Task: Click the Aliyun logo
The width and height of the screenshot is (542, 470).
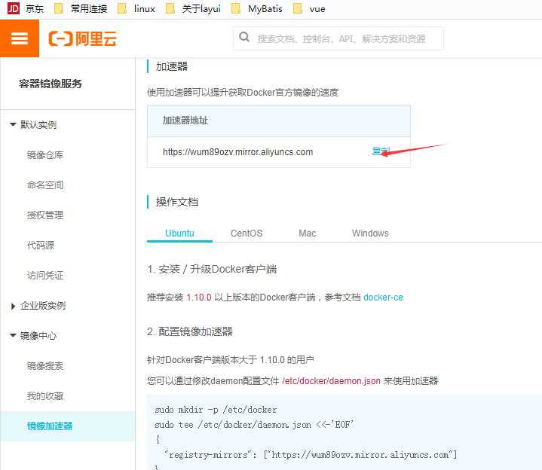Action: point(83,38)
